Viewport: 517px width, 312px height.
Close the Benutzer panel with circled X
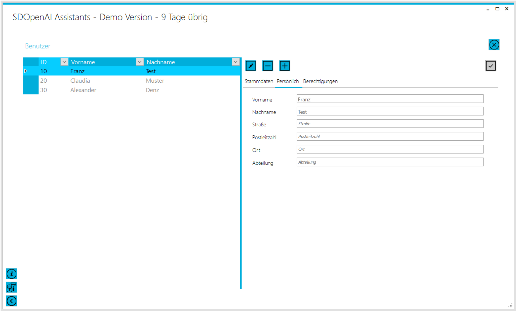494,45
